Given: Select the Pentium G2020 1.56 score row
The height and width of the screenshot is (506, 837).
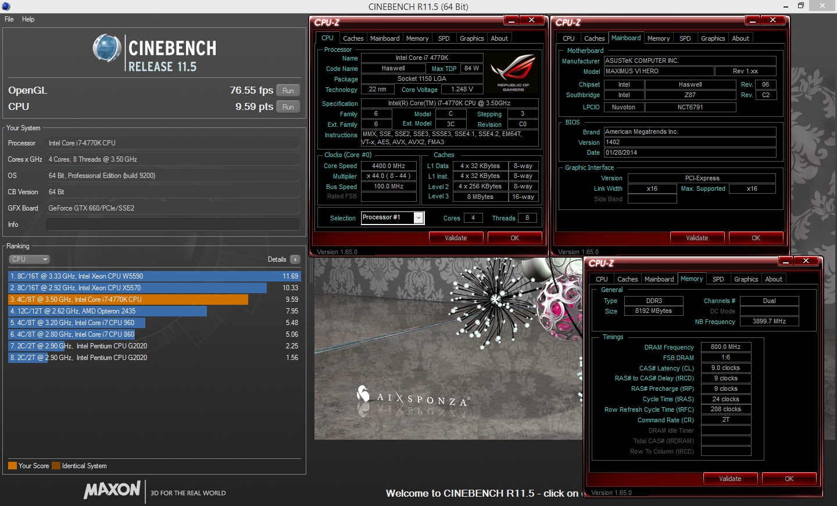Looking at the screenshot, I should (x=155, y=358).
